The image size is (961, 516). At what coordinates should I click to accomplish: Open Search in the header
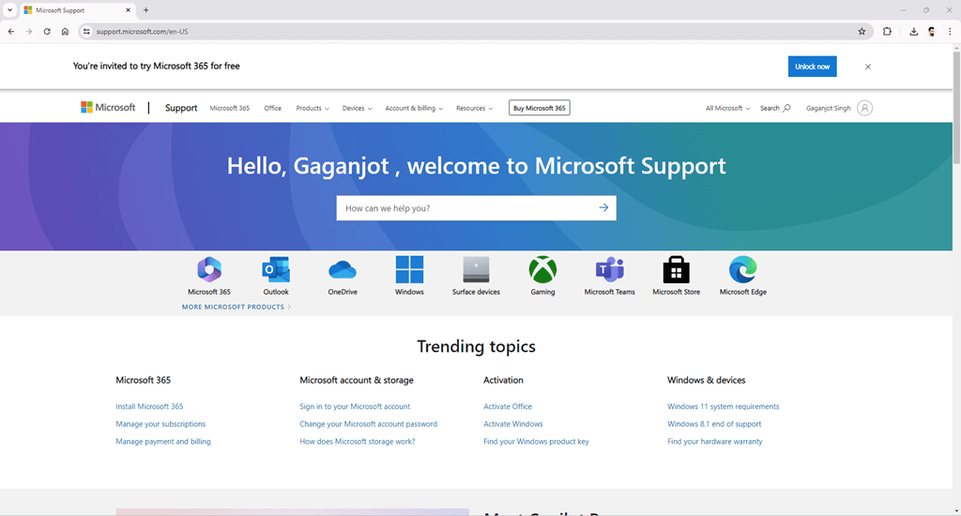pos(775,108)
